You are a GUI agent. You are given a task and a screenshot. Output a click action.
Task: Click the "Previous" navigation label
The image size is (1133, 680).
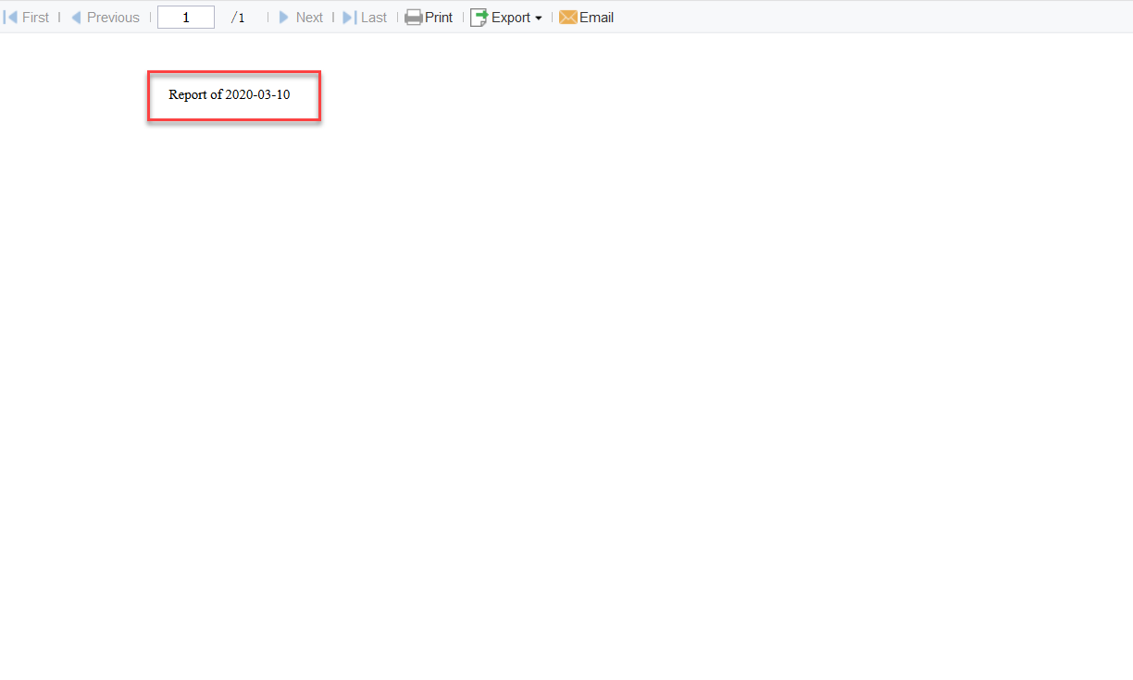114,17
